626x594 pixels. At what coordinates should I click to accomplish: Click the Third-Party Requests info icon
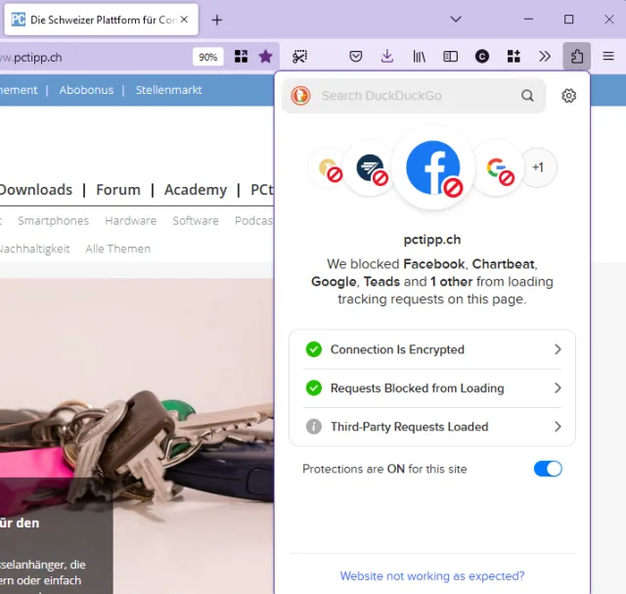pos(314,427)
